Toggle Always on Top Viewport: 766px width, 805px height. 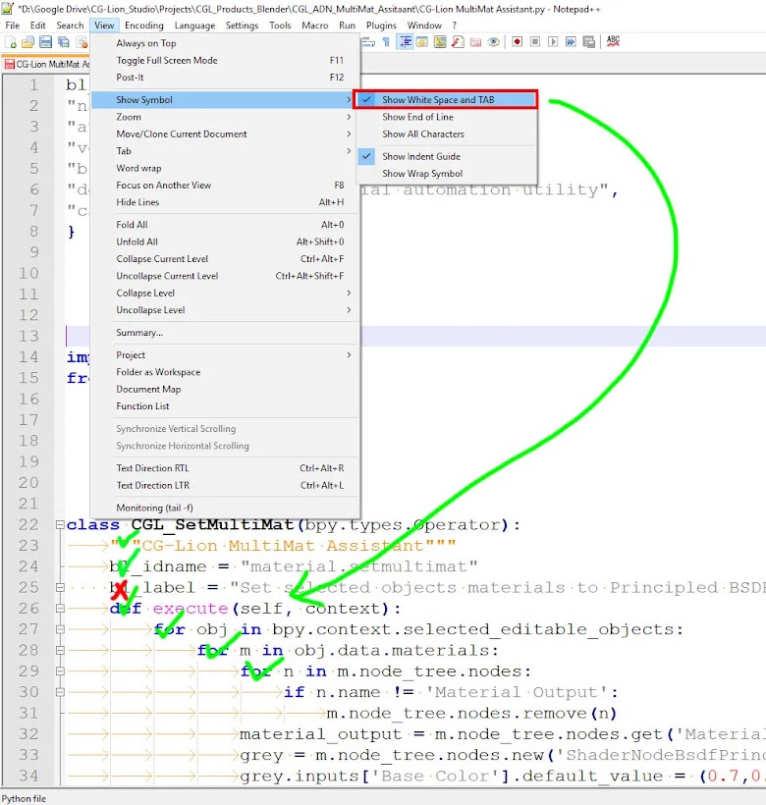pyautogui.click(x=225, y=43)
